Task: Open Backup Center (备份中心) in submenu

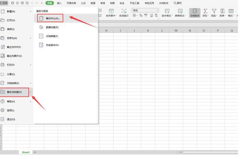Action: click(x=53, y=18)
